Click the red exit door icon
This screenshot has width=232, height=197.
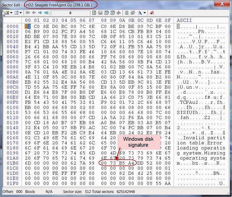click(152, 13)
